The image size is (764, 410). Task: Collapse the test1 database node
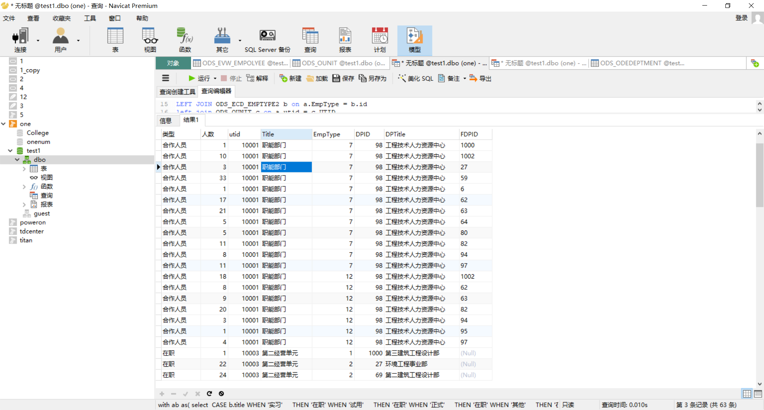[x=10, y=150]
